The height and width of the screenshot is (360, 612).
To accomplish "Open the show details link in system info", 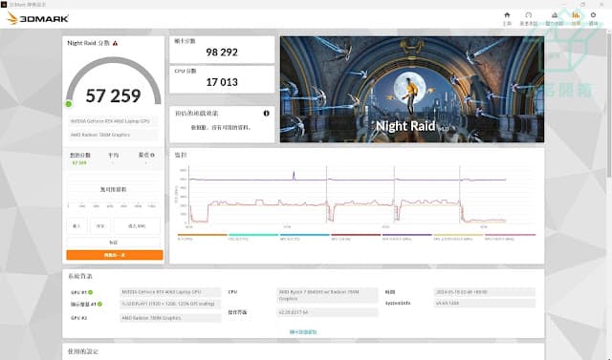I will coord(303,332).
